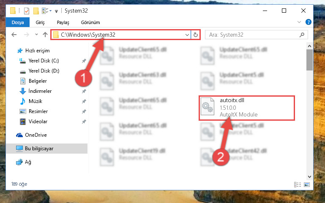The width and height of the screenshot is (325, 203).
Task: Click the vertical scrollbar thumb
Action: coord(309,60)
